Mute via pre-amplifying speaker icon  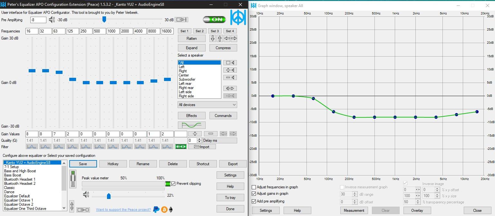pyautogui.click(x=52, y=20)
